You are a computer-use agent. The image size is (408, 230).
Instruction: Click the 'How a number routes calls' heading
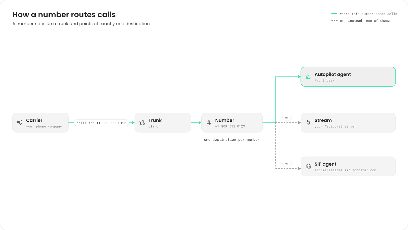point(64,15)
